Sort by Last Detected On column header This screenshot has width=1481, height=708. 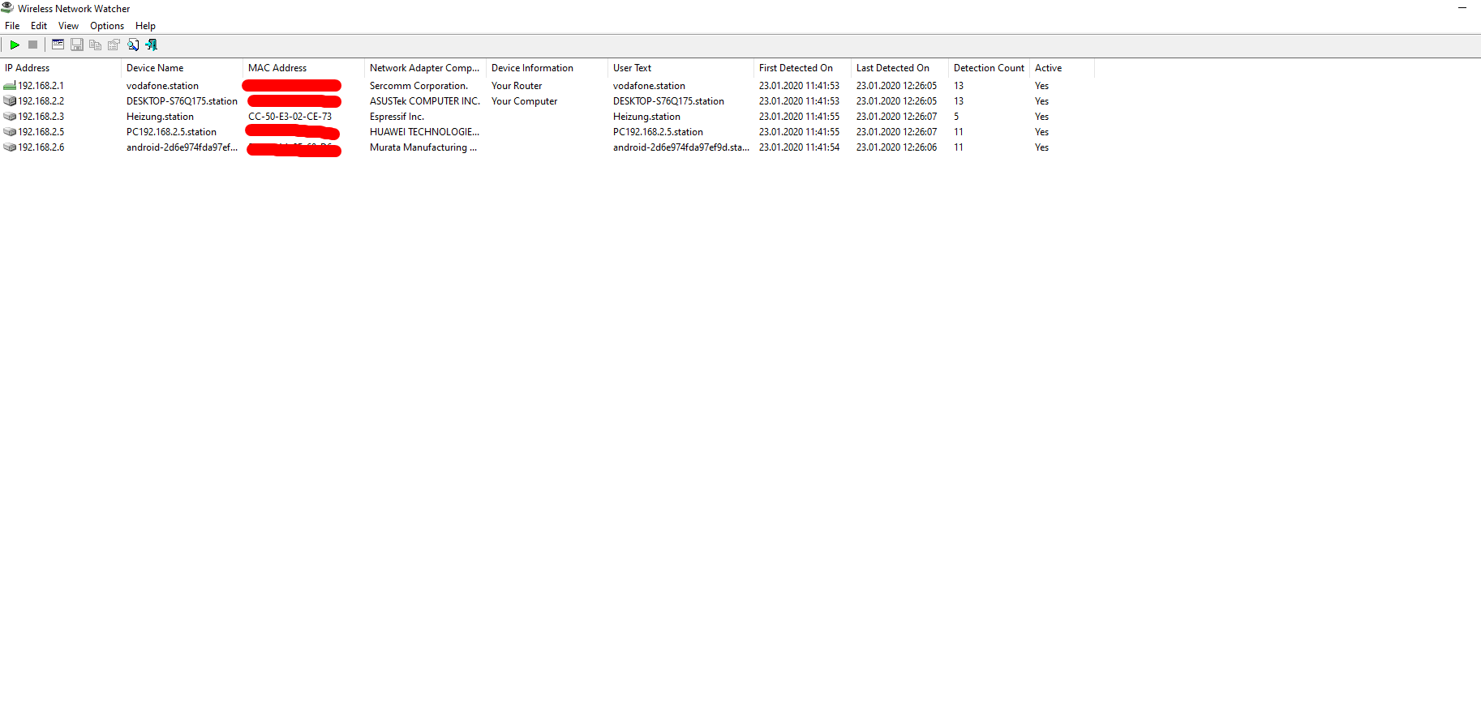(x=900, y=68)
